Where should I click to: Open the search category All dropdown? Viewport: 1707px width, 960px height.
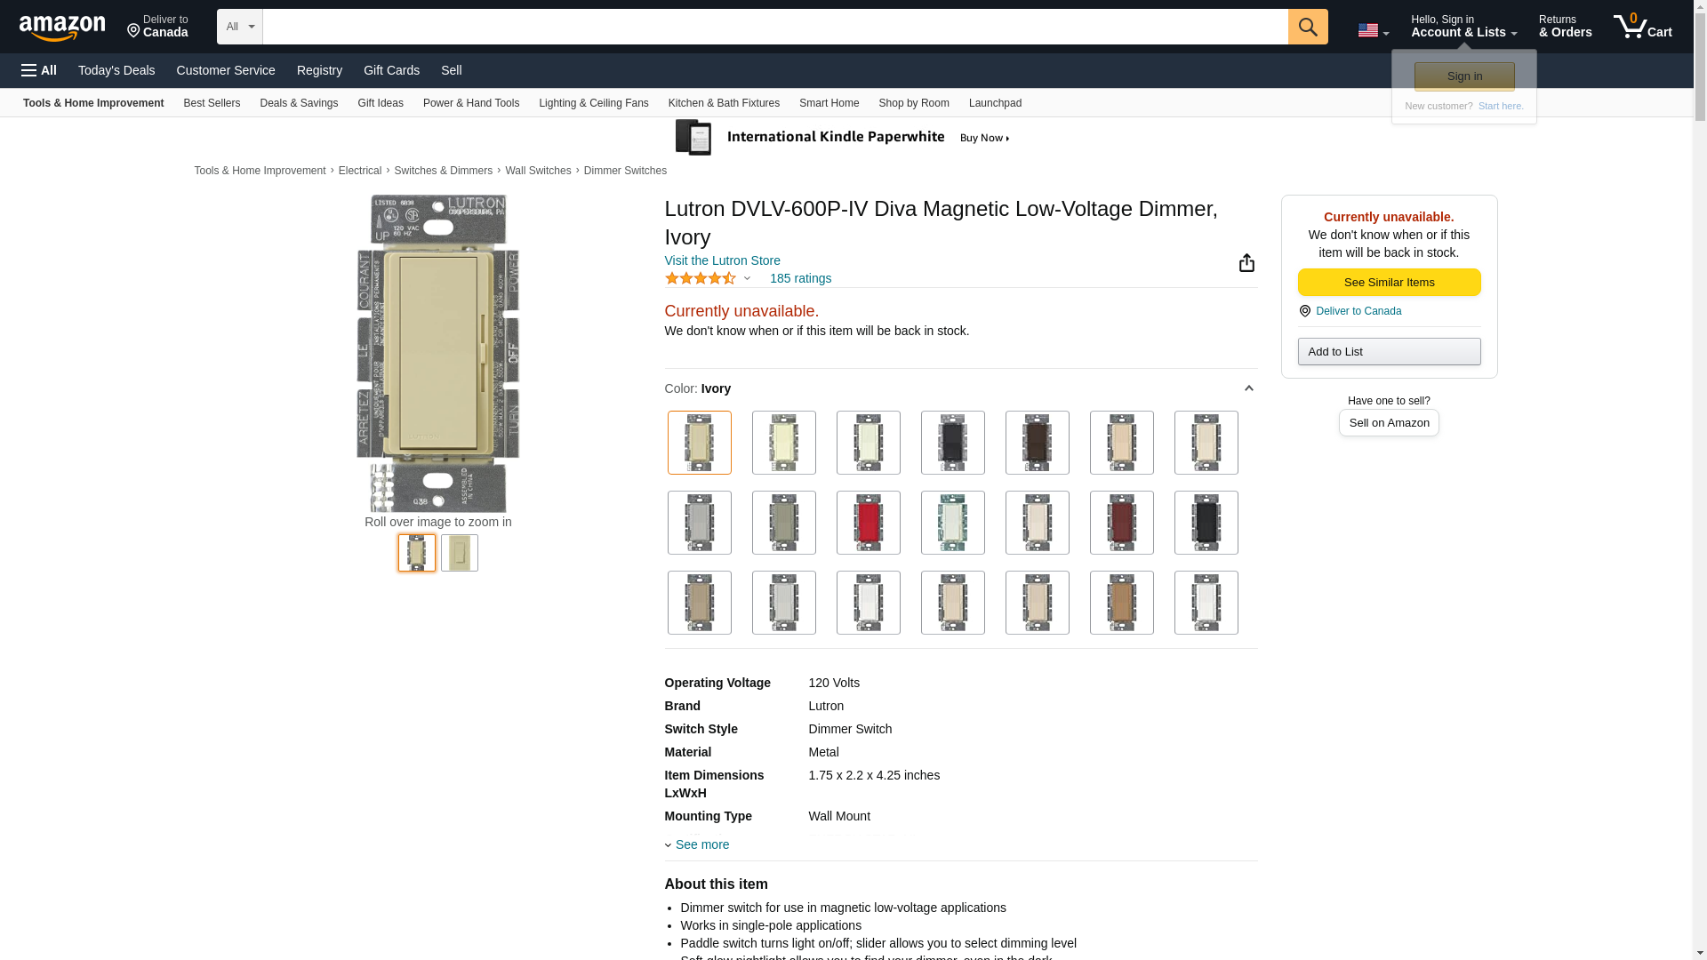pyautogui.click(x=239, y=27)
